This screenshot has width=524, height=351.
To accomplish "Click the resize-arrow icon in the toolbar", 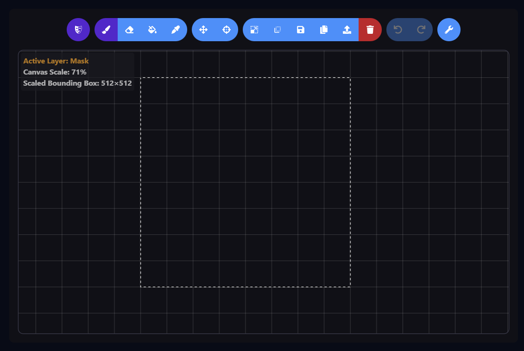I will (254, 30).
